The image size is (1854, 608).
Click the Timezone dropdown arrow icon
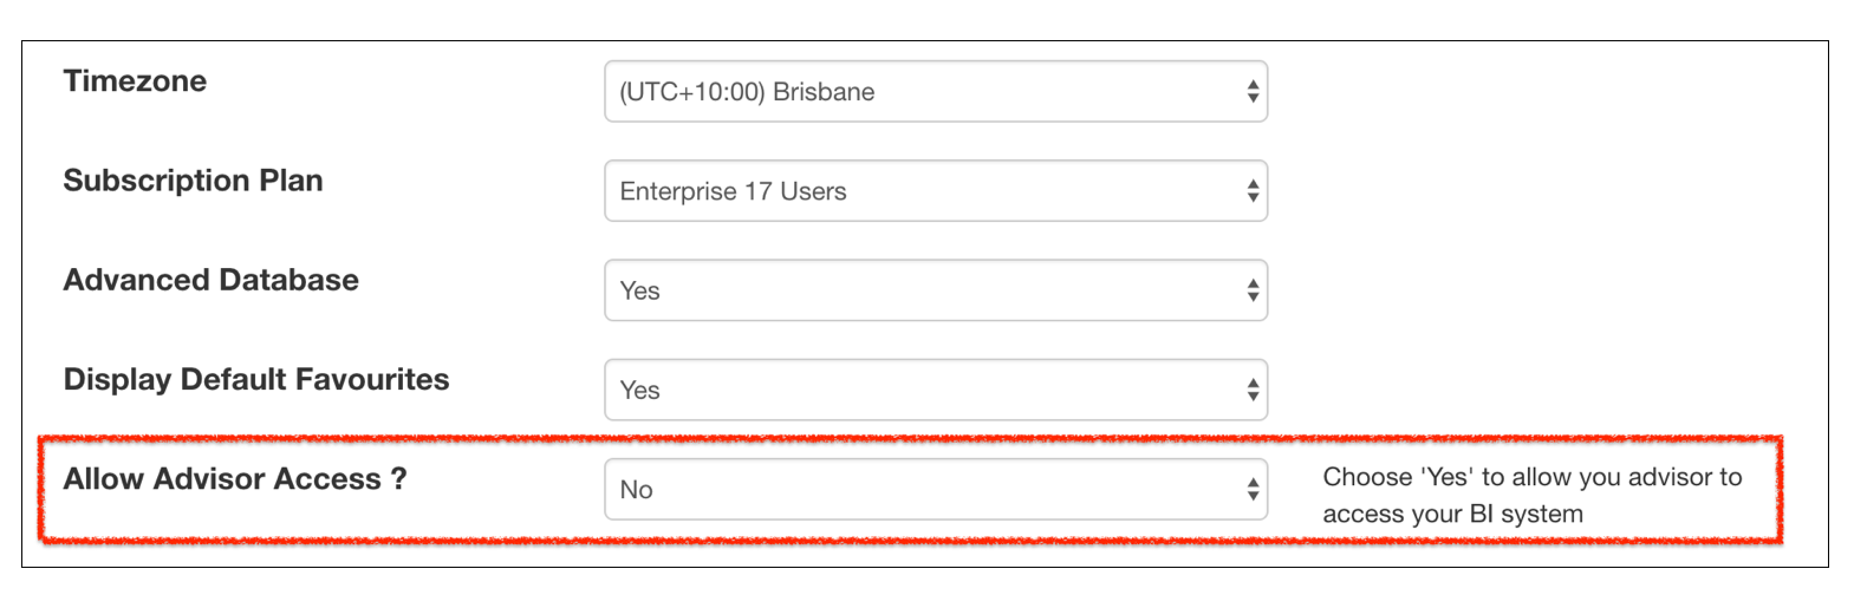(1253, 91)
